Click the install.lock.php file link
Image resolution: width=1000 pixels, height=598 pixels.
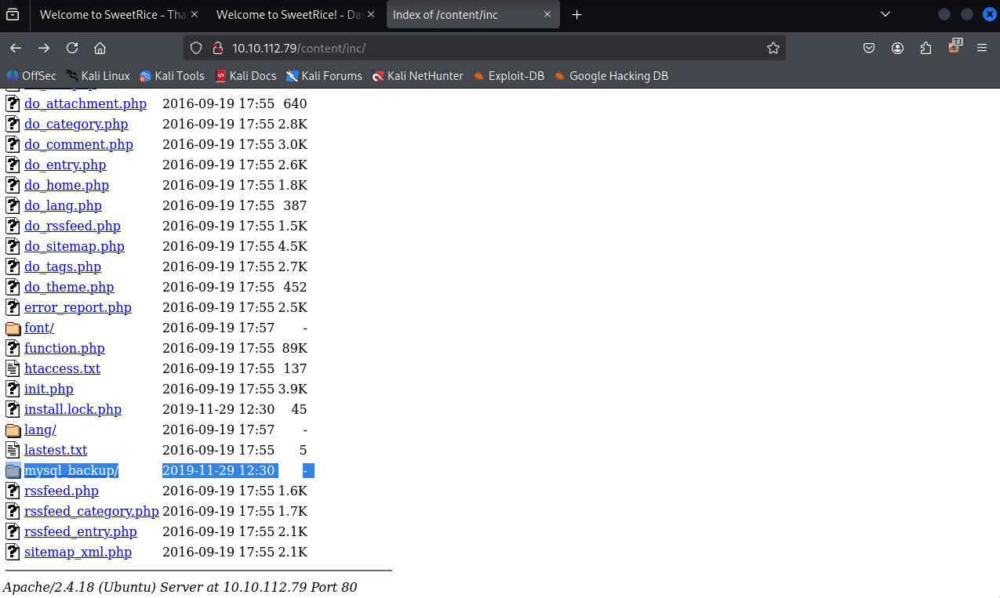pos(73,409)
